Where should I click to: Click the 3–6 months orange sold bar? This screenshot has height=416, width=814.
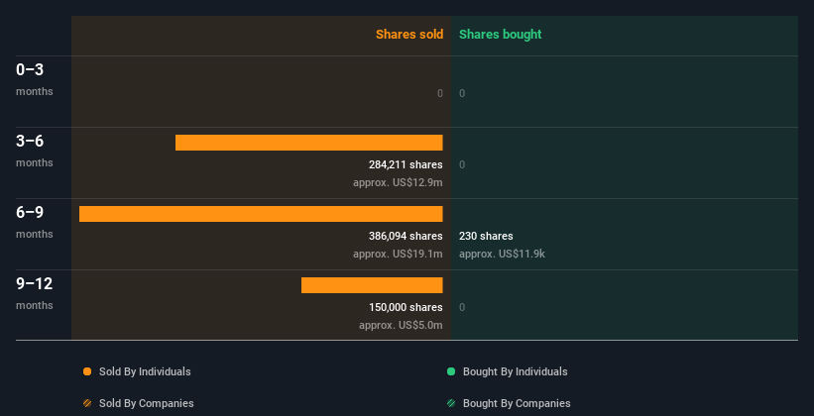click(309, 143)
